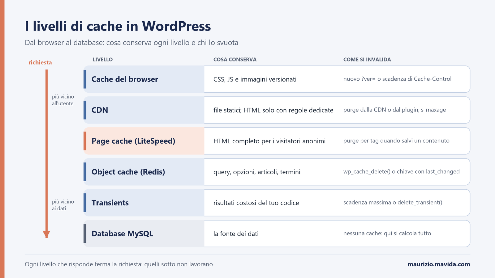Open the maurizio.mavida.com link
Image resolution: width=495 pixels, height=278 pixels.
tap(439, 264)
